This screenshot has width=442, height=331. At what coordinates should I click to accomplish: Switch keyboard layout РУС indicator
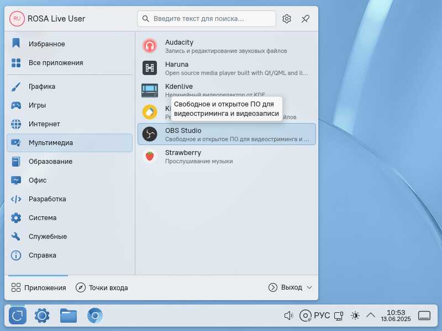[322, 316]
